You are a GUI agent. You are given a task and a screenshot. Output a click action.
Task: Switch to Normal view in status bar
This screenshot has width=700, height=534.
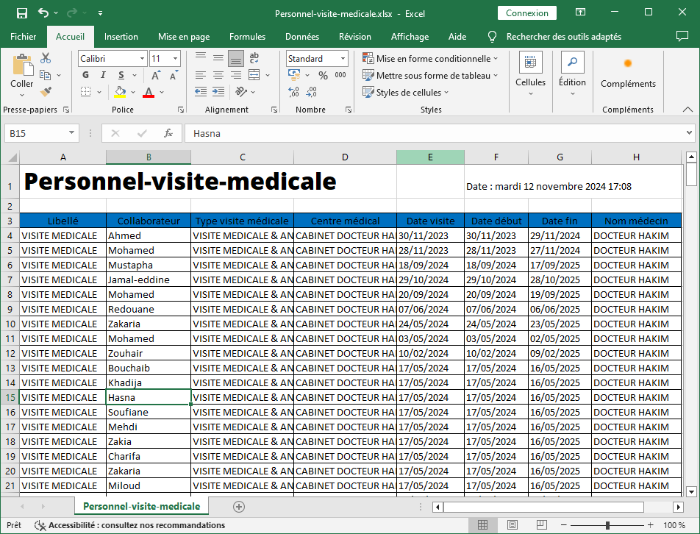pos(482,525)
